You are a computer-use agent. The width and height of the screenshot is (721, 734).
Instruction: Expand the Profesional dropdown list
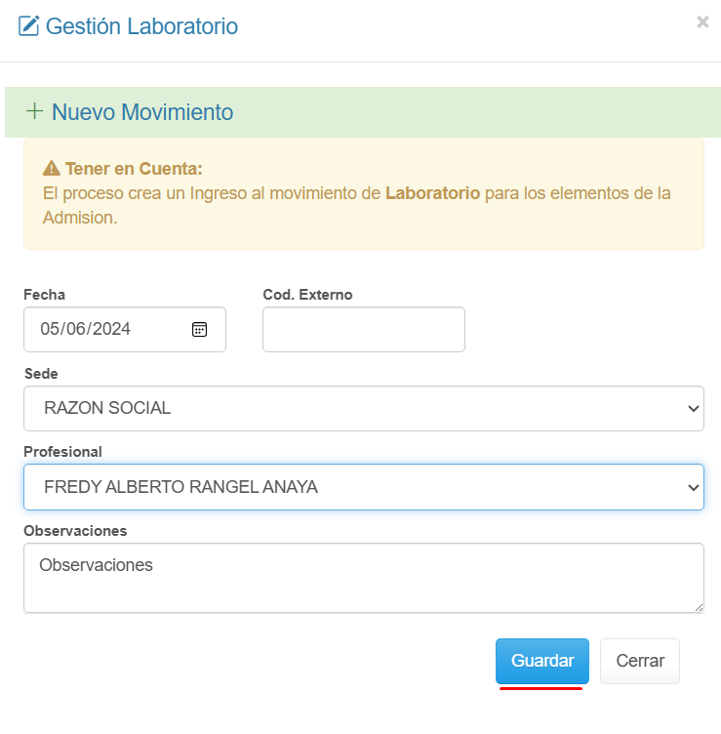pos(351,486)
